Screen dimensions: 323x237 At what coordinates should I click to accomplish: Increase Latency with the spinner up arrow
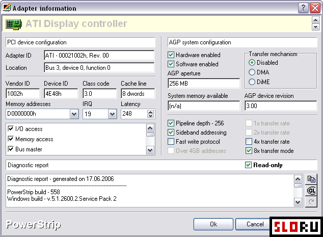(x=151, y=112)
